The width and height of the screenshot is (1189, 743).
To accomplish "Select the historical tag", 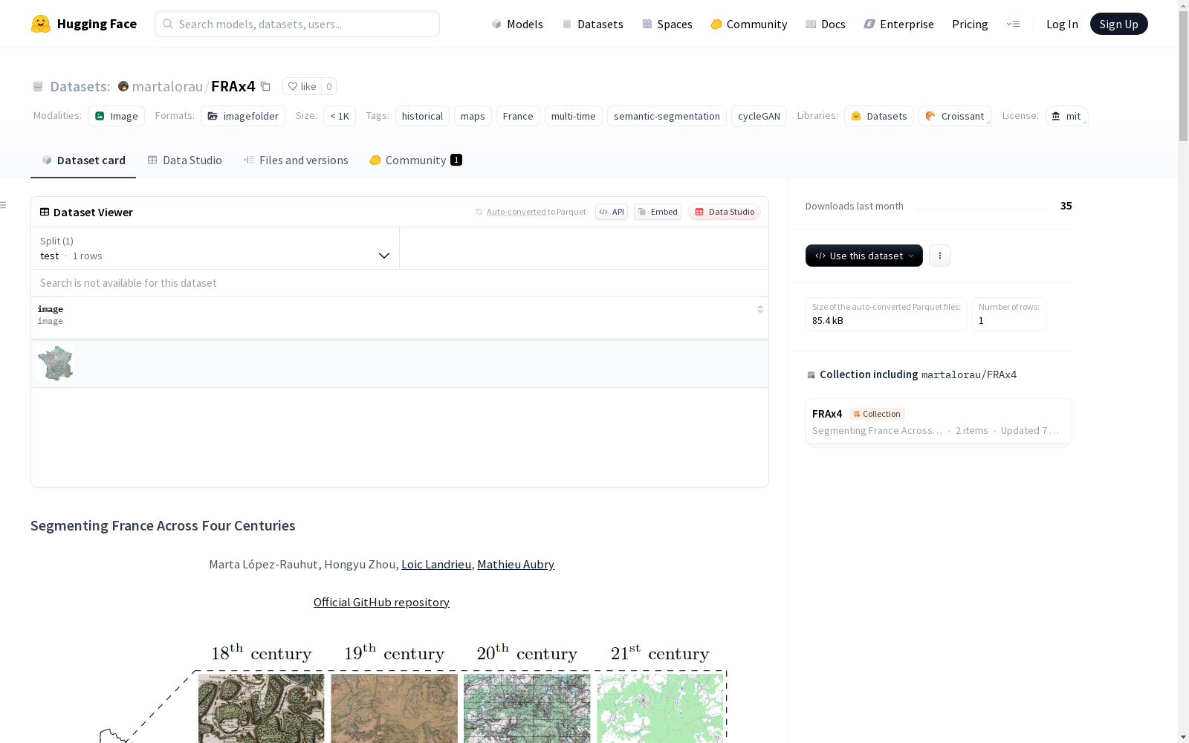I will click(x=422, y=116).
